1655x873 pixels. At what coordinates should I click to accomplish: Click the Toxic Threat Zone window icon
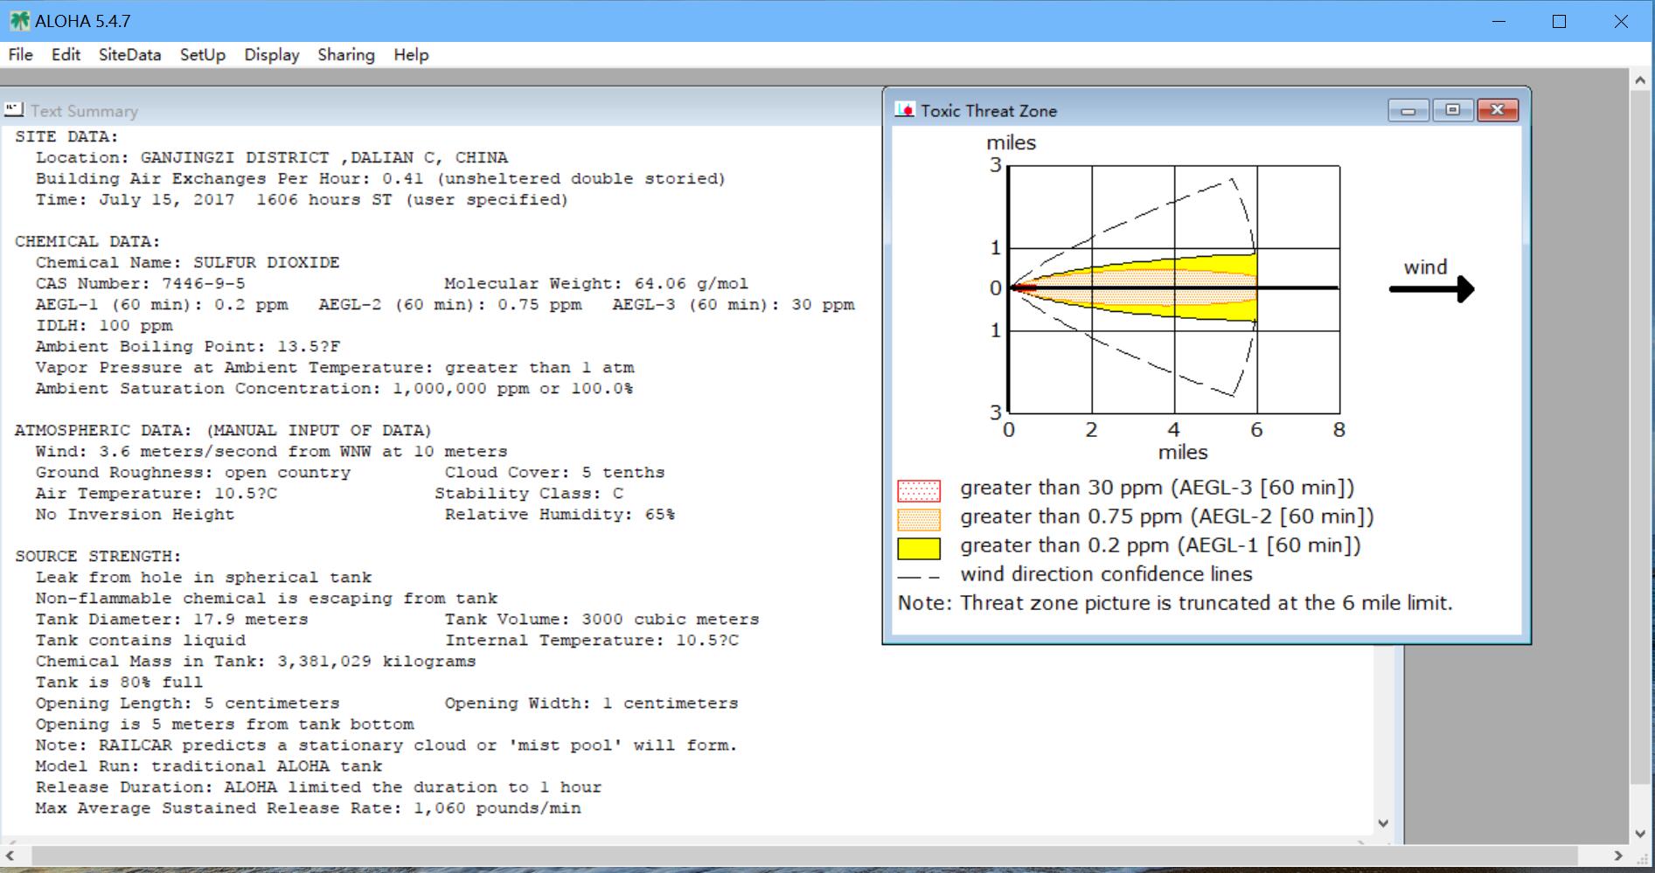click(905, 110)
